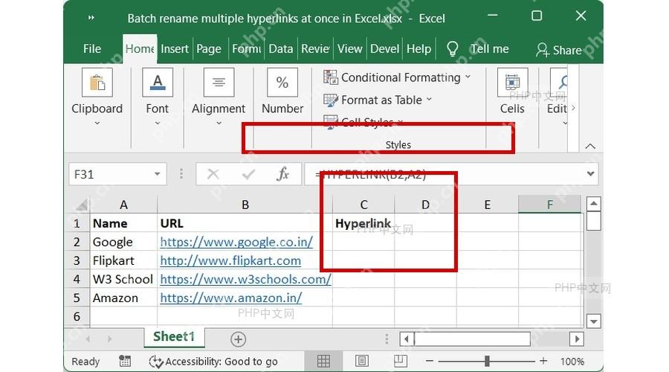Switch to Page Break Preview icon
This screenshot has height=372, width=669.
(x=400, y=362)
